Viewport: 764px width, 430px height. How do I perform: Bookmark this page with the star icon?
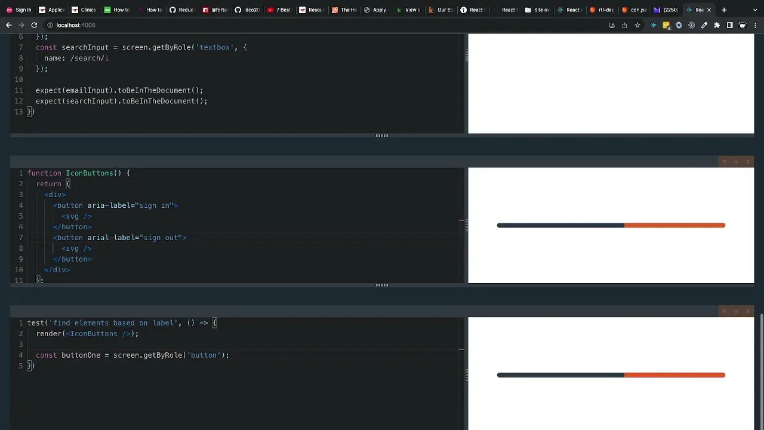[x=637, y=25]
